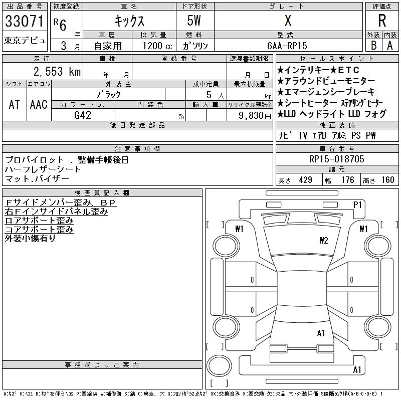Click the door shape value 5W
Screen dimensions: 401x401
tap(194, 21)
